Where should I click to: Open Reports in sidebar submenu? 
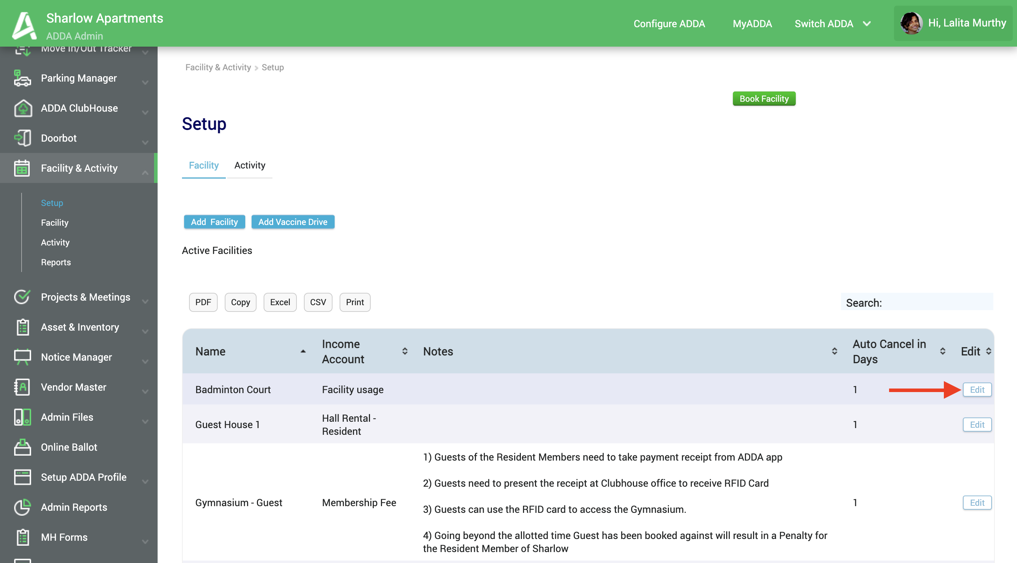(x=56, y=262)
